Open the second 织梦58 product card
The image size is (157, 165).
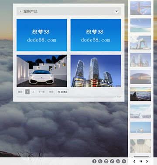coord(96,35)
